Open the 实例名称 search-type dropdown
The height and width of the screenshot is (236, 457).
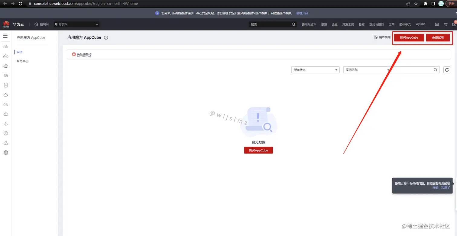pos(368,70)
